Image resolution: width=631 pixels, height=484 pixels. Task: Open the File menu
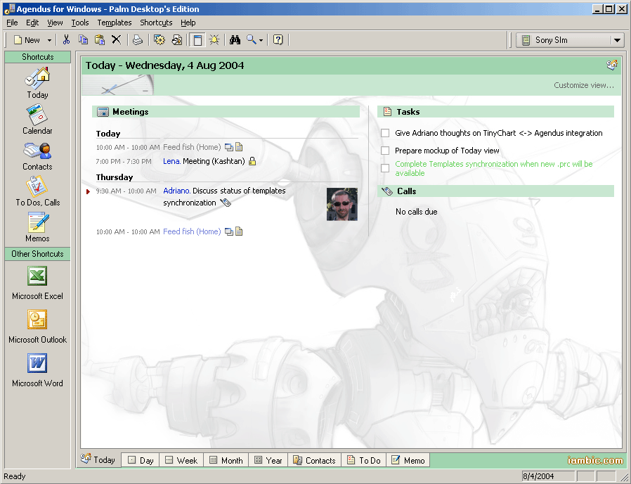pyautogui.click(x=12, y=23)
